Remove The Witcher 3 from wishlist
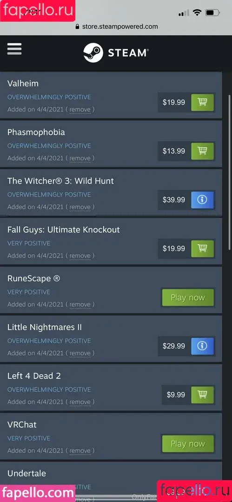Screen dimensions: 232x502 point(80,207)
